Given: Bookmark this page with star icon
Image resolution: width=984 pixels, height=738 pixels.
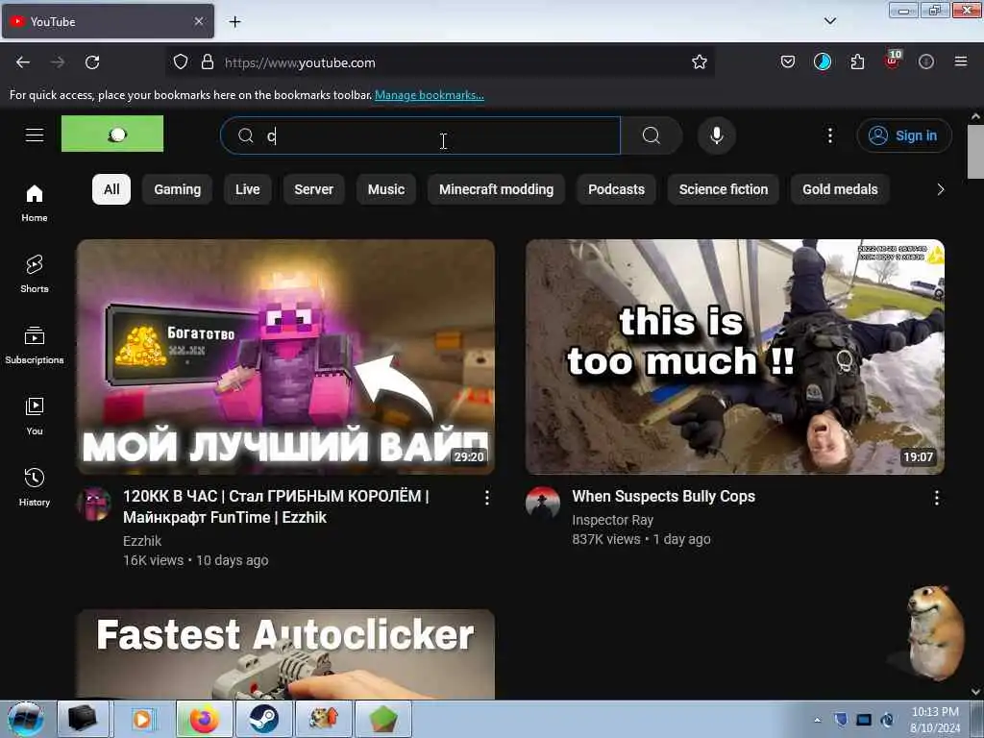Looking at the screenshot, I should 700,62.
